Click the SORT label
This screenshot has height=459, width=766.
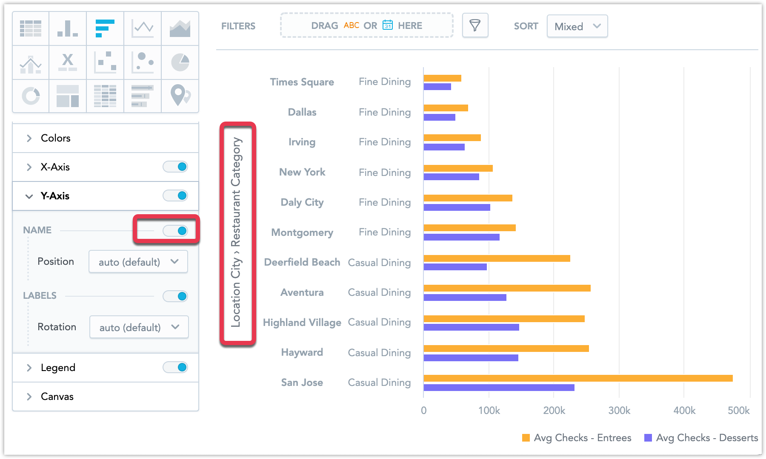(x=526, y=26)
